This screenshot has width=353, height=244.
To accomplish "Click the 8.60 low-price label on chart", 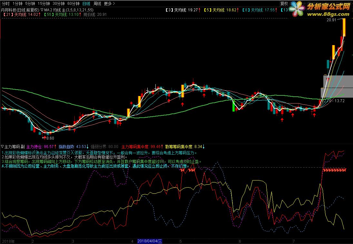I will [50, 138].
